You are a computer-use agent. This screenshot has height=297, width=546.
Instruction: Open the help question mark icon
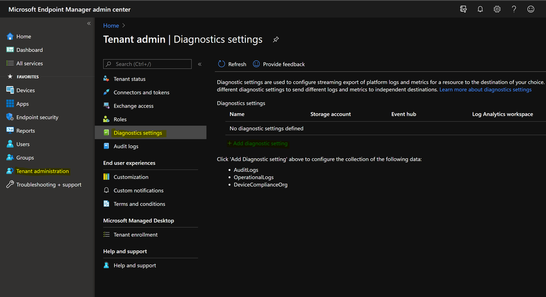click(514, 9)
